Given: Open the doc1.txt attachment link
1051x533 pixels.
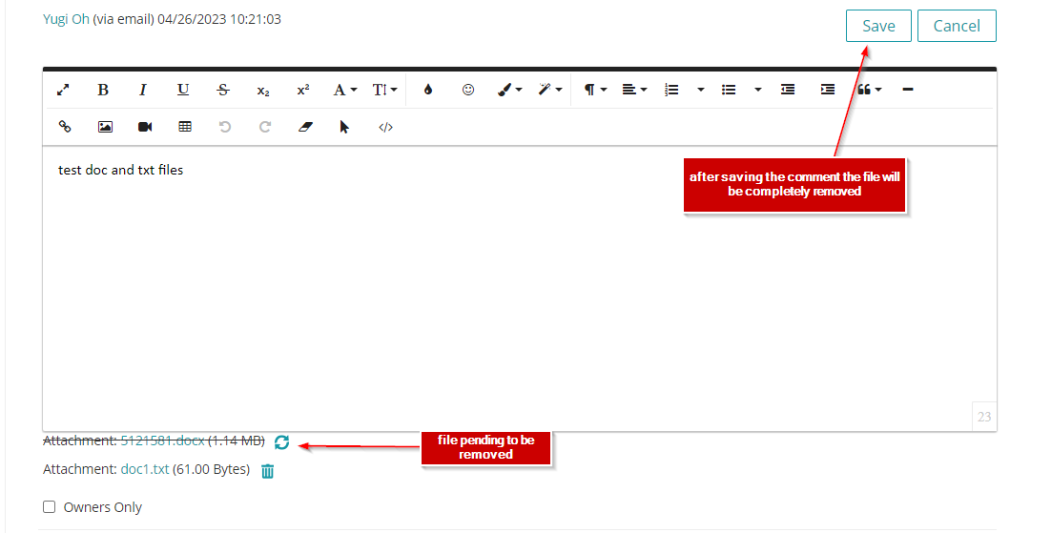Looking at the screenshot, I should [145, 469].
